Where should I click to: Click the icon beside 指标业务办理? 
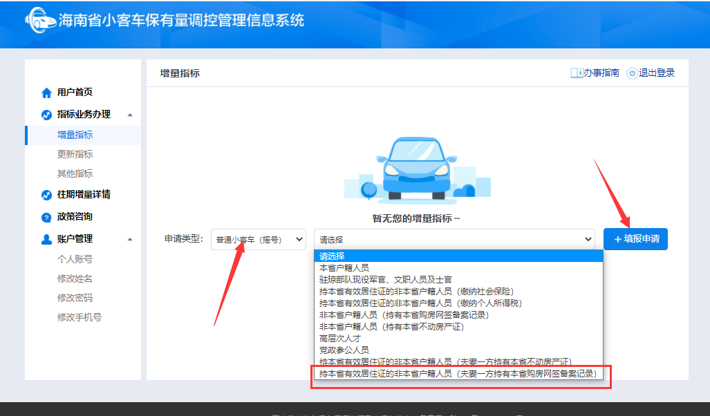tap(46, 115)
